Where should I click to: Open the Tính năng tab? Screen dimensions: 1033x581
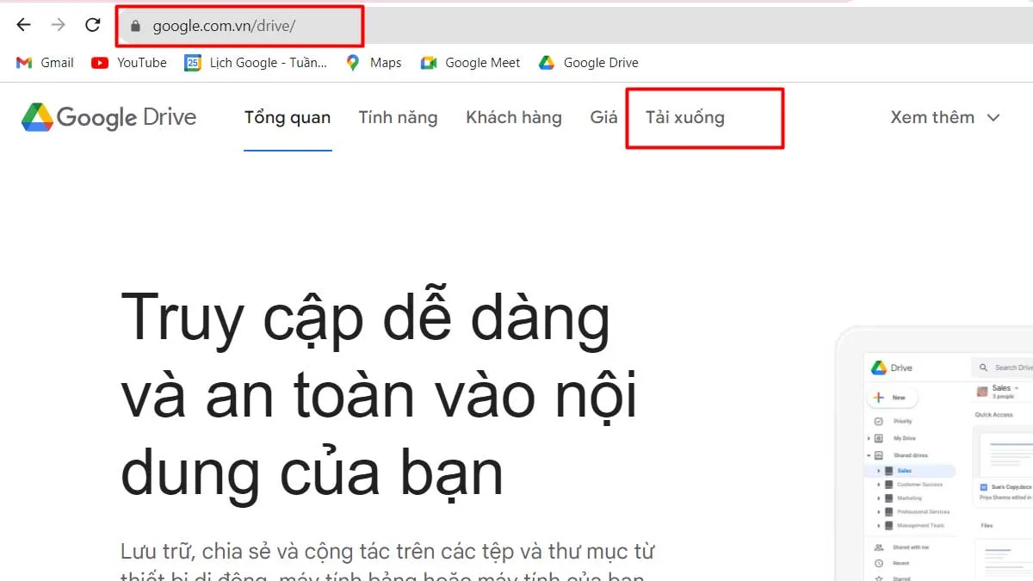coord(398,117)
